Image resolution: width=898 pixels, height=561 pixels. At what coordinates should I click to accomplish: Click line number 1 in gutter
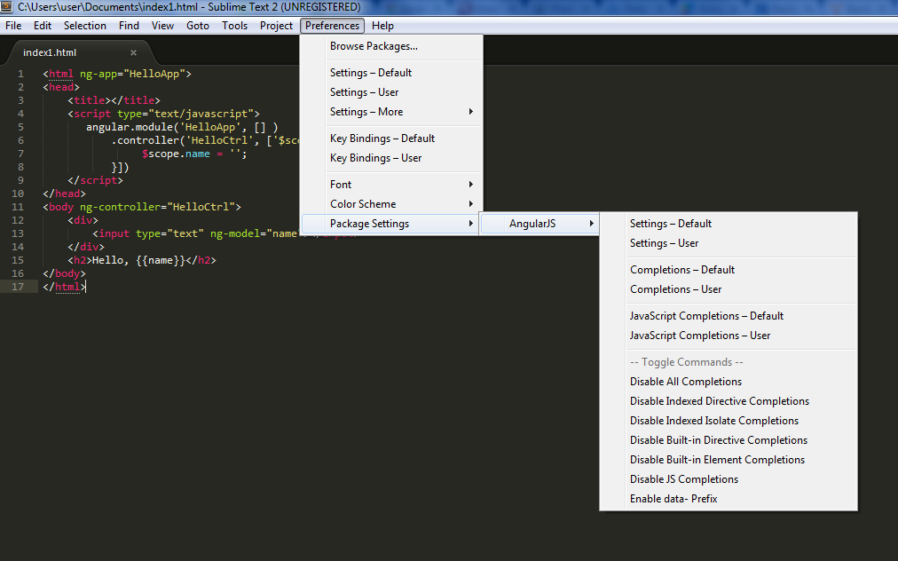coord(20,74)
